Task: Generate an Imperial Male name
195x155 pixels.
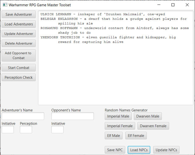Action: point(118,116)
